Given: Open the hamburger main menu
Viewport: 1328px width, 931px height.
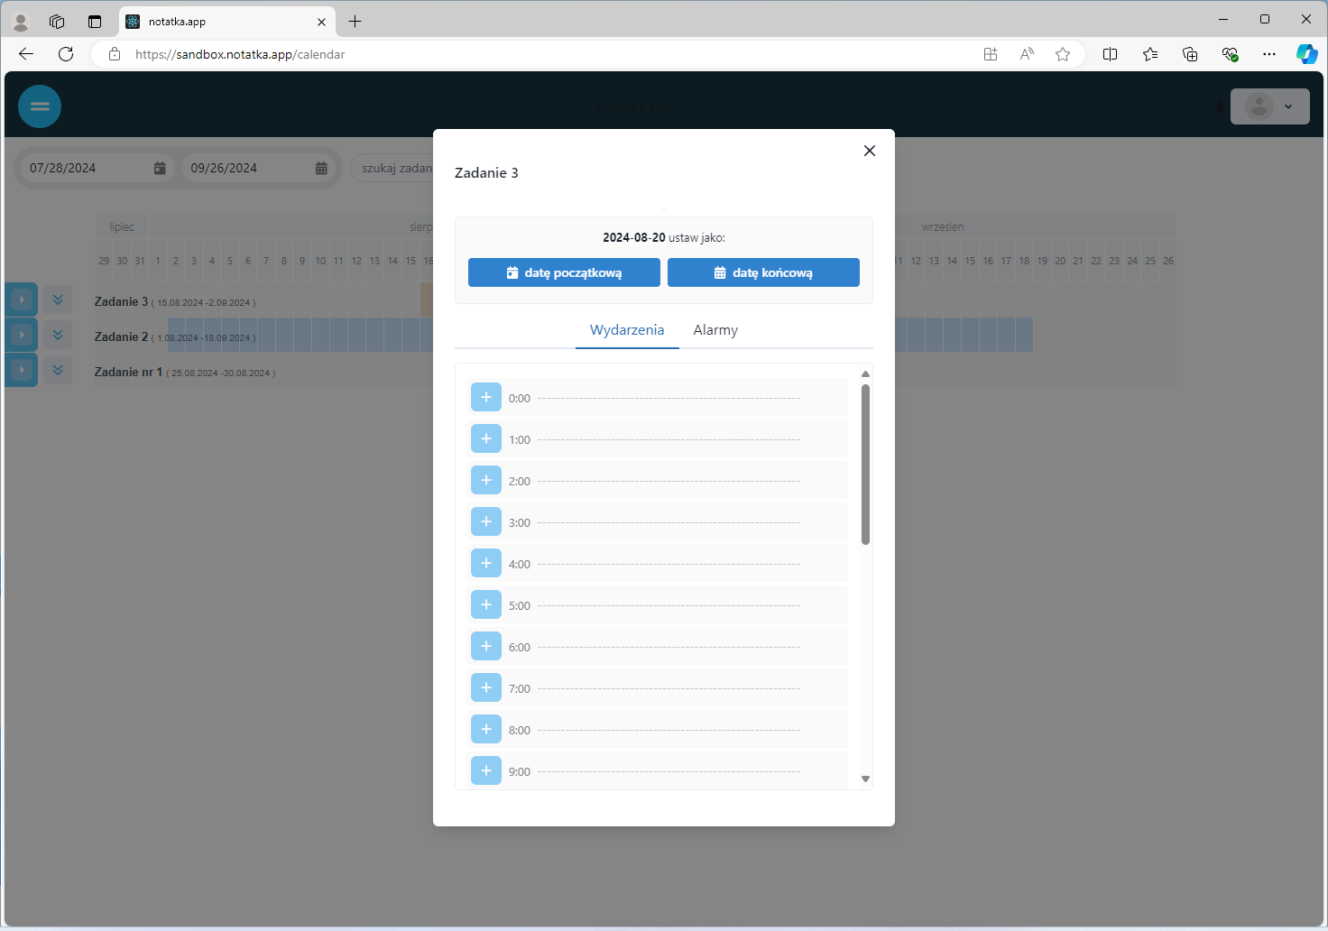Looking at the screenshot, I should pos(40,106).
